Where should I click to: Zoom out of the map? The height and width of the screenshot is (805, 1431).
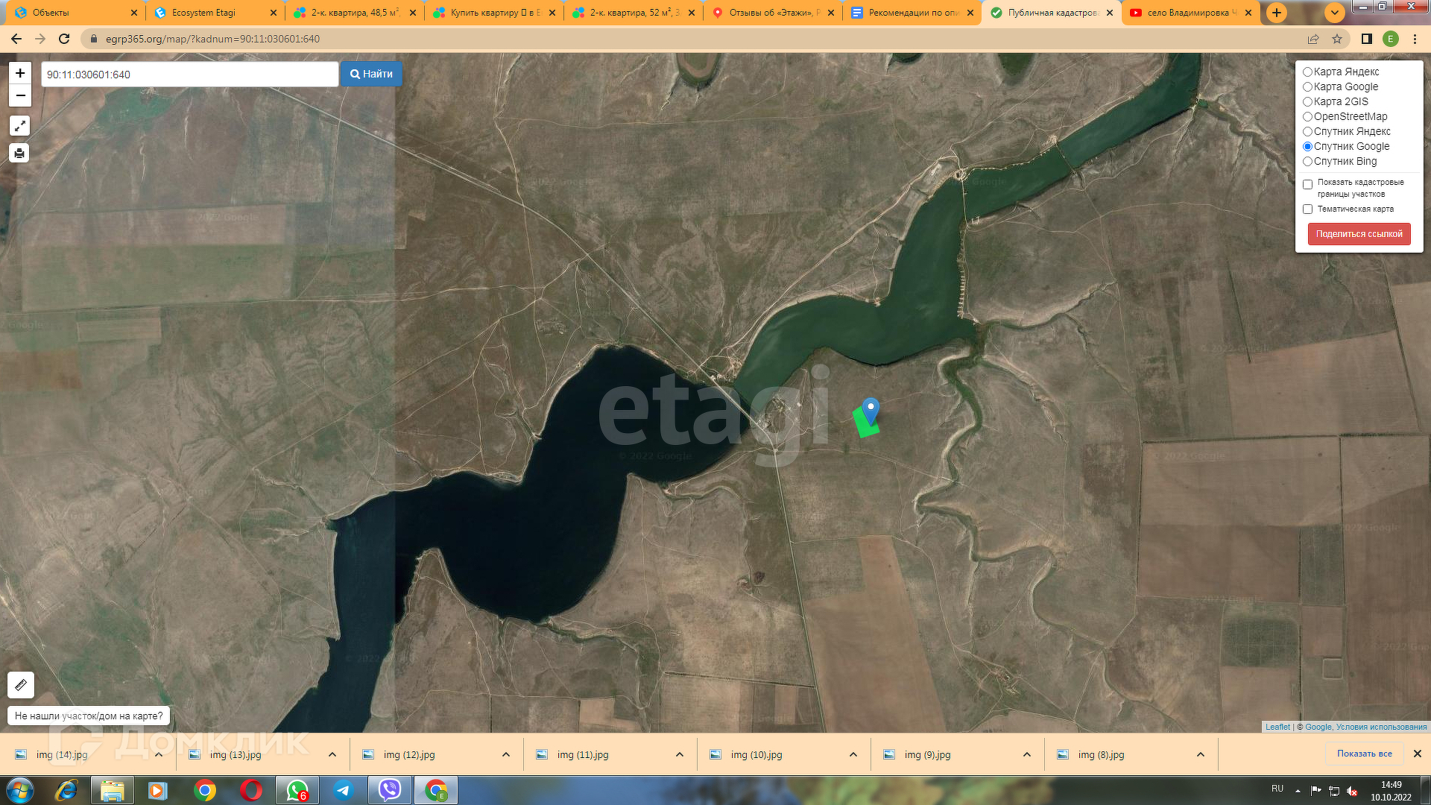click(x=20, y=95)
